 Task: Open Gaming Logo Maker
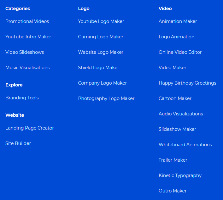point(101,37)
